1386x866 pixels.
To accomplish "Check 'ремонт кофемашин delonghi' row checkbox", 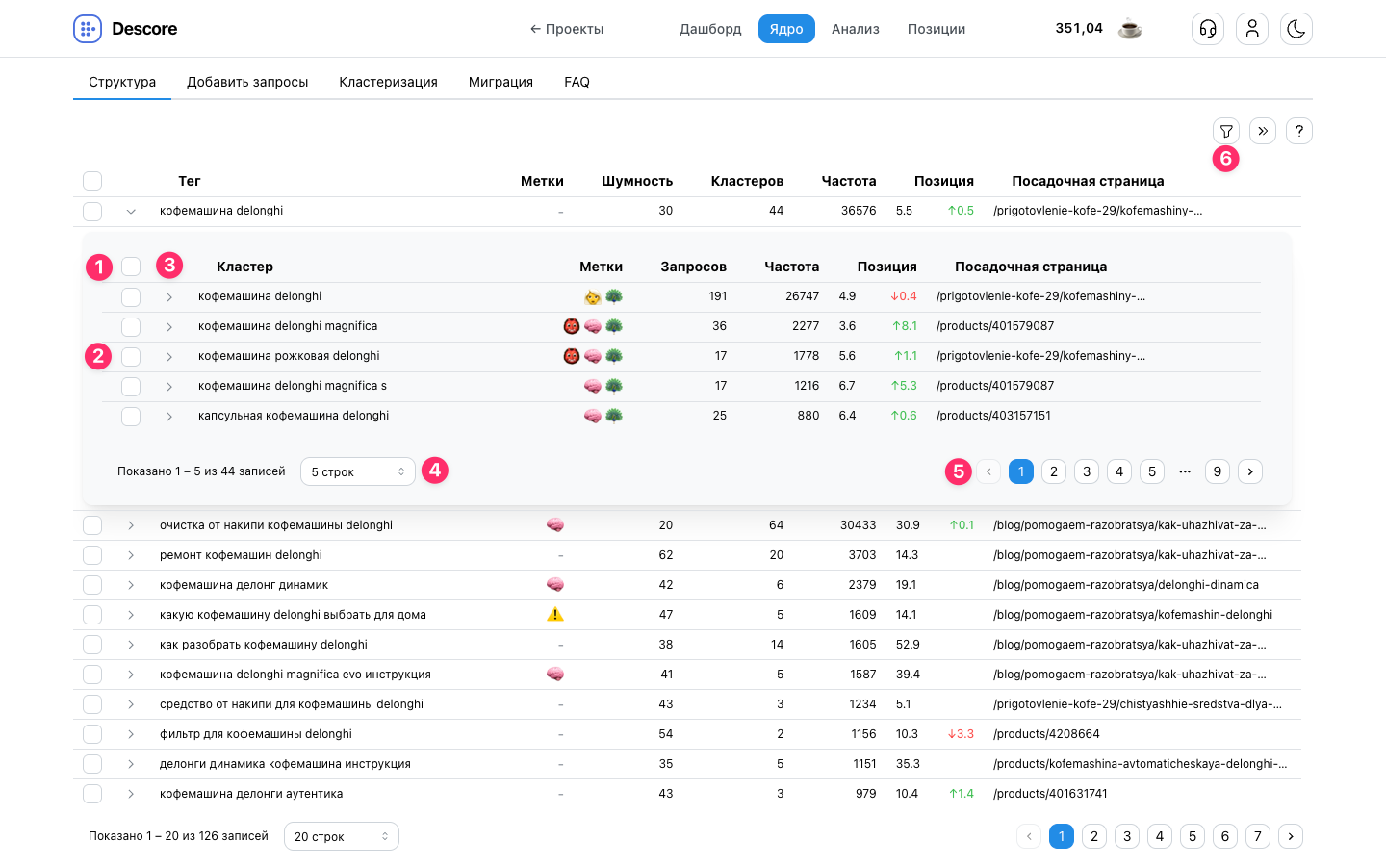I will point(92,555).
